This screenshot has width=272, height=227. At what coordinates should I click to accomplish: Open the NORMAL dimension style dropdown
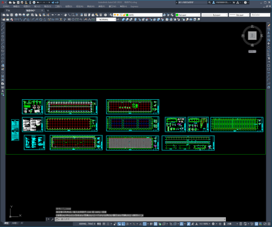(106, 19)
